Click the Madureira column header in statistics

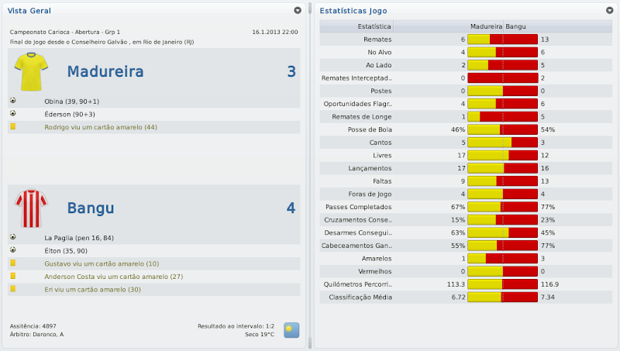click(486, 26)
